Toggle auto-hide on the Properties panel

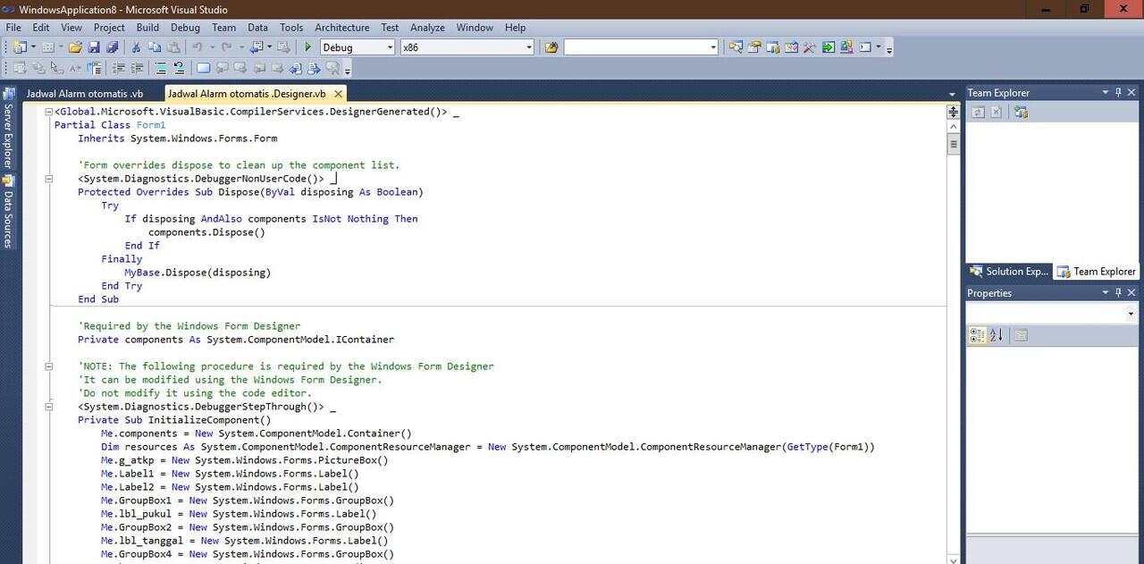tap(1118, 292)
